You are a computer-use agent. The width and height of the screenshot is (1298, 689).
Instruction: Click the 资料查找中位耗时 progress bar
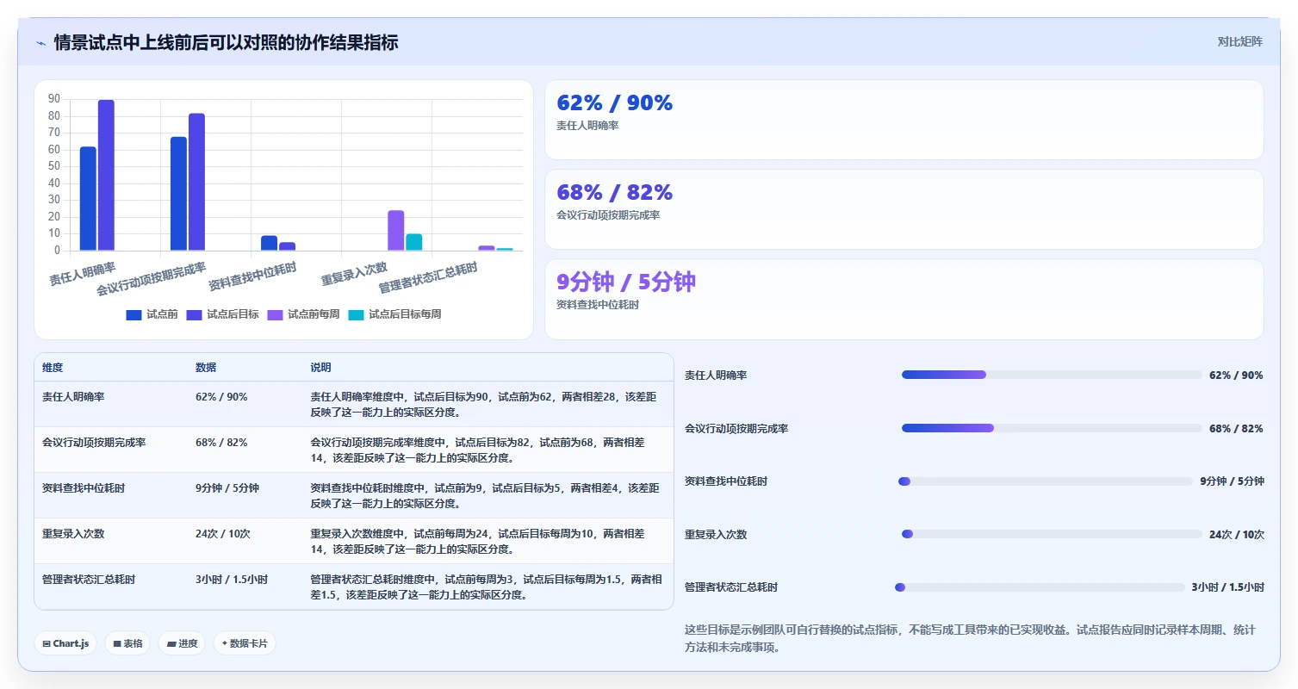tap(1046, 481)
